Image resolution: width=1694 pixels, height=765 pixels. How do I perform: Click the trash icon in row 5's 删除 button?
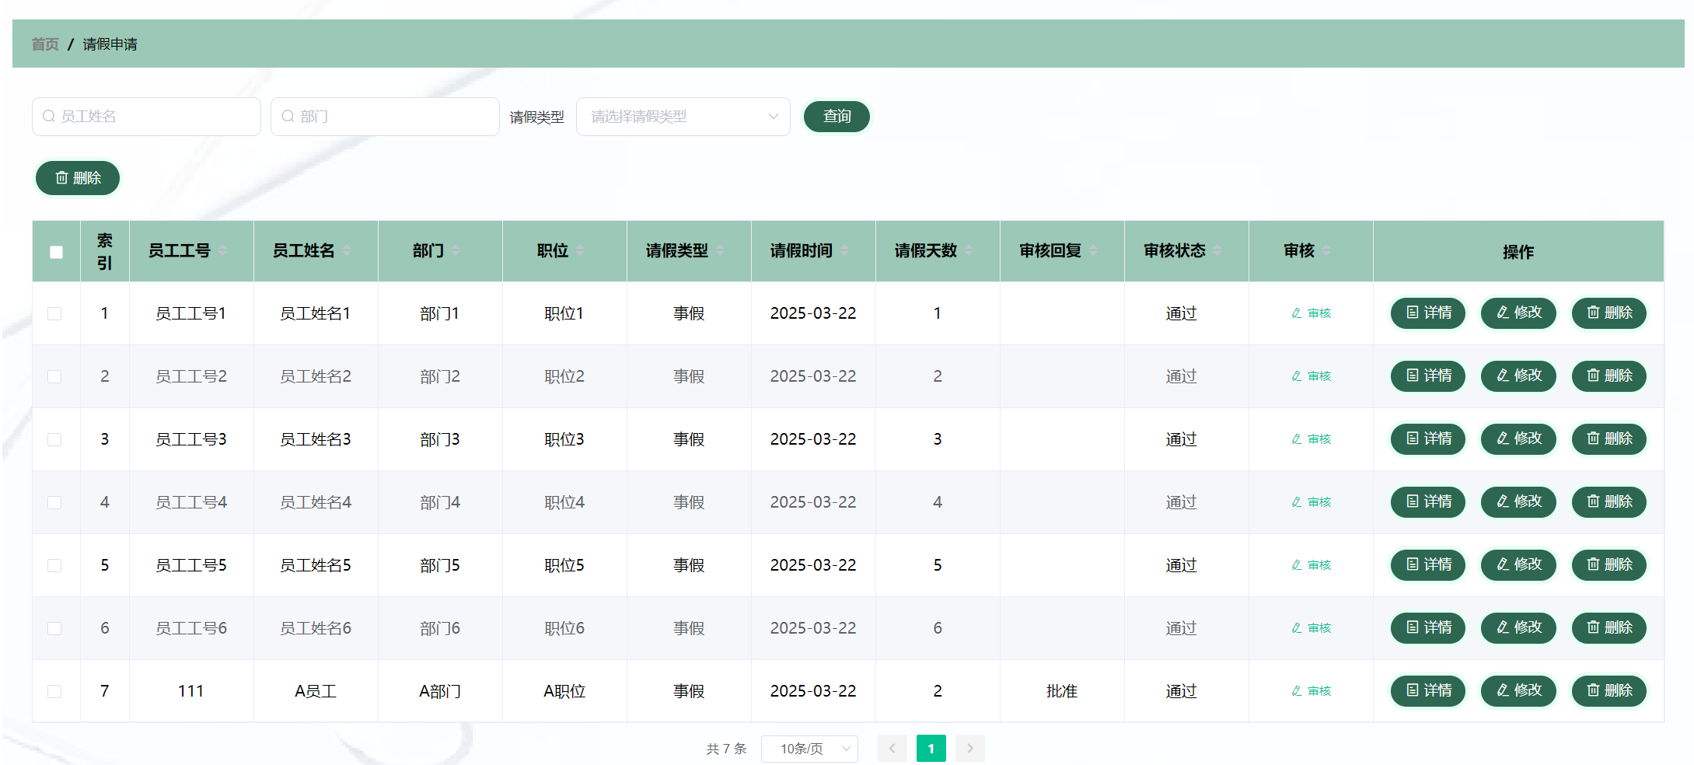(x=1592, y=565)
